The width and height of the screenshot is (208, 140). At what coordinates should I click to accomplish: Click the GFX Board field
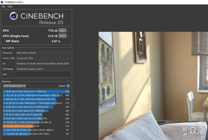point(43,69)
